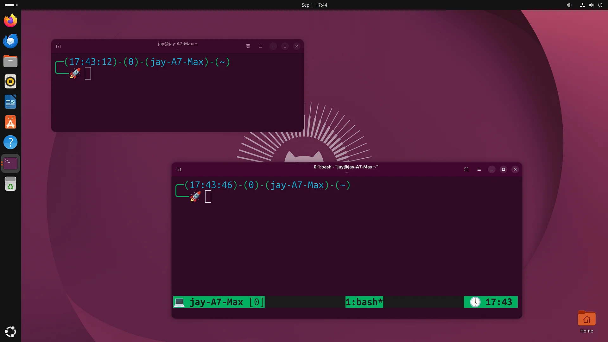Open the clock showing Sep 1 17:44
608x342 pixels.
(x=314, y=5)
